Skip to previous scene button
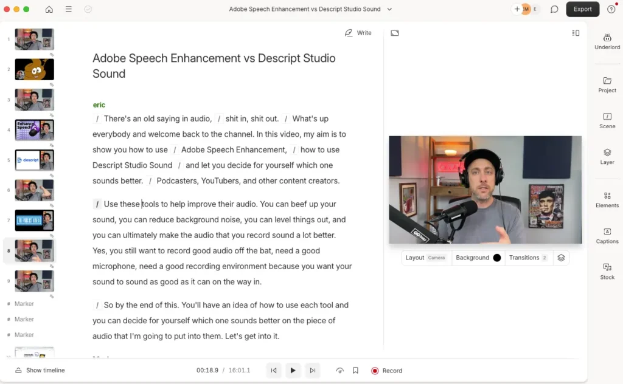 point(274,371)
